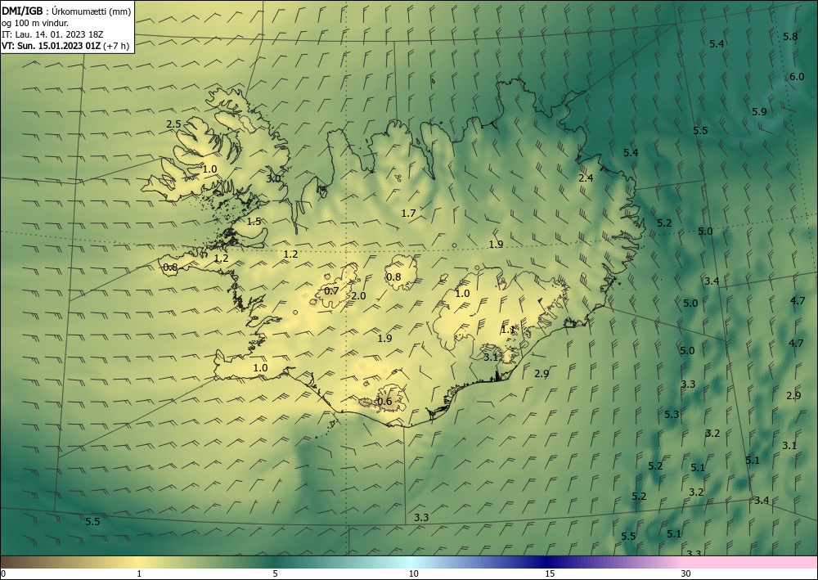This screenshot has height=580, width=818.
Task: Click the 2.5 value over the Westfjords
Action: tap(173, 124)
